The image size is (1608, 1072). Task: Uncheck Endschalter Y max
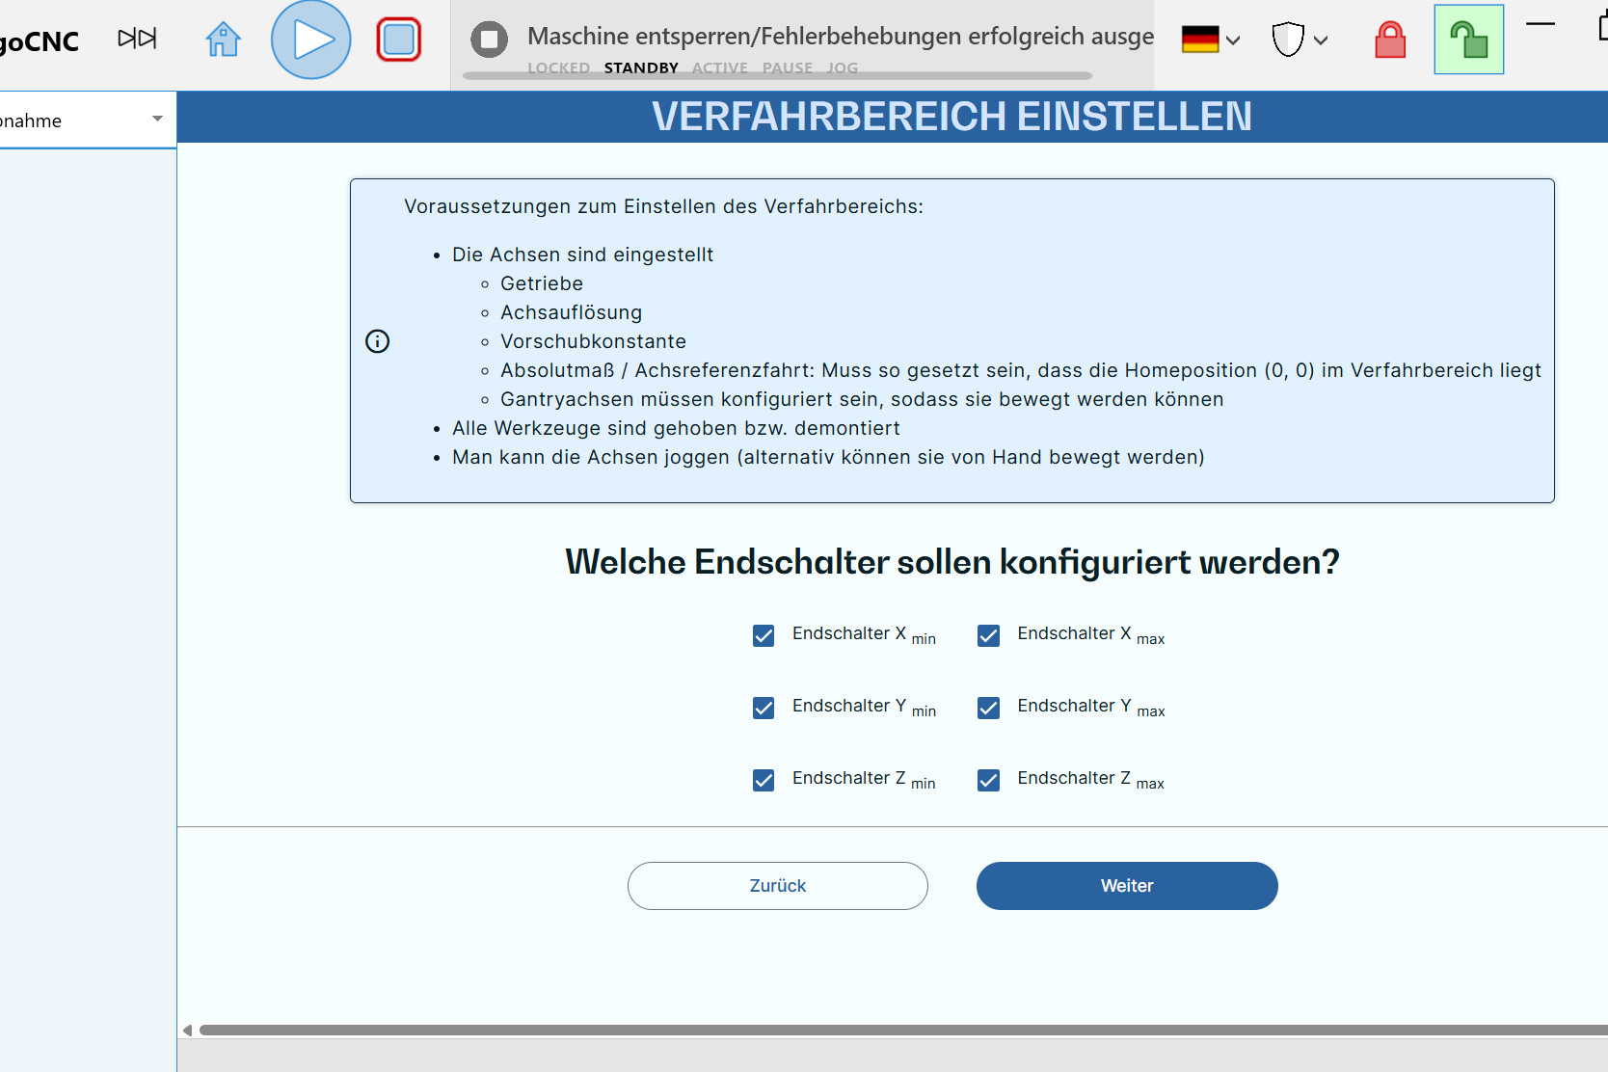tap(988, 709)
